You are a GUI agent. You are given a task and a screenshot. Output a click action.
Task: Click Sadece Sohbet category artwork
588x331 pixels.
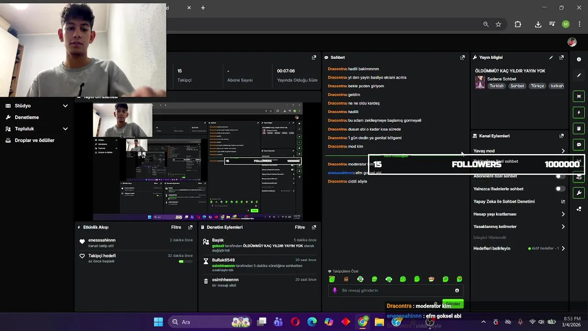[480, 82]
